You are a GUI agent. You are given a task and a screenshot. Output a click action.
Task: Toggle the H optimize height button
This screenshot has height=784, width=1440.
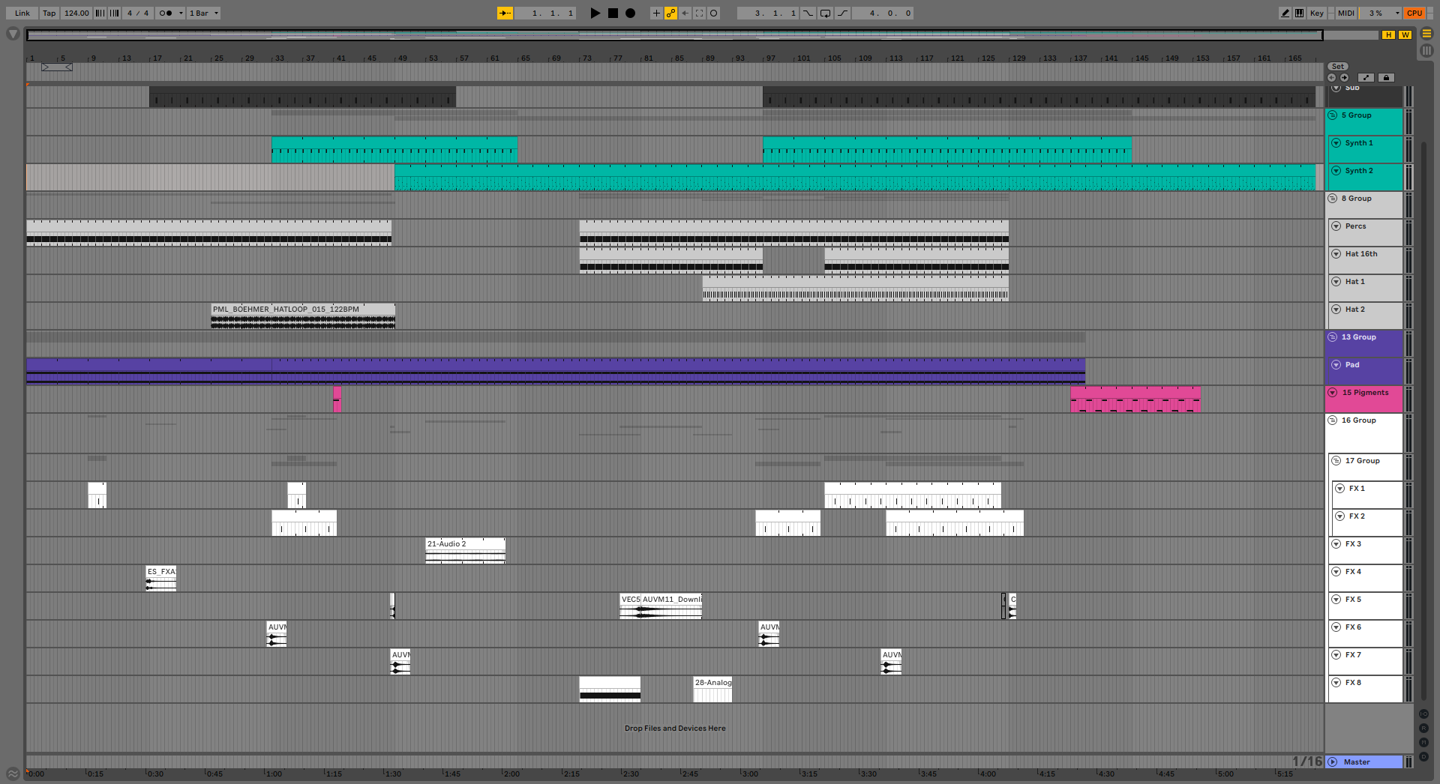(1389, 34)
